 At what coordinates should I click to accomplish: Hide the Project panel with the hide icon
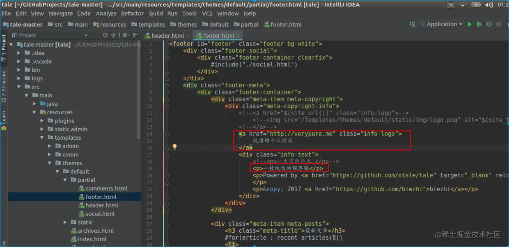coord(136,35)
